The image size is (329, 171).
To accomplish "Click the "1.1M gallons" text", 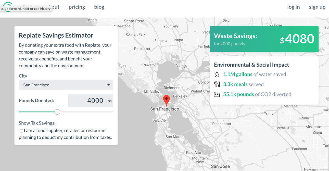I will pos(237,74).
